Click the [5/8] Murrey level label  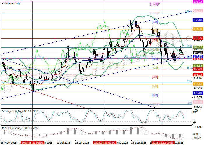[x=155, y=50]
